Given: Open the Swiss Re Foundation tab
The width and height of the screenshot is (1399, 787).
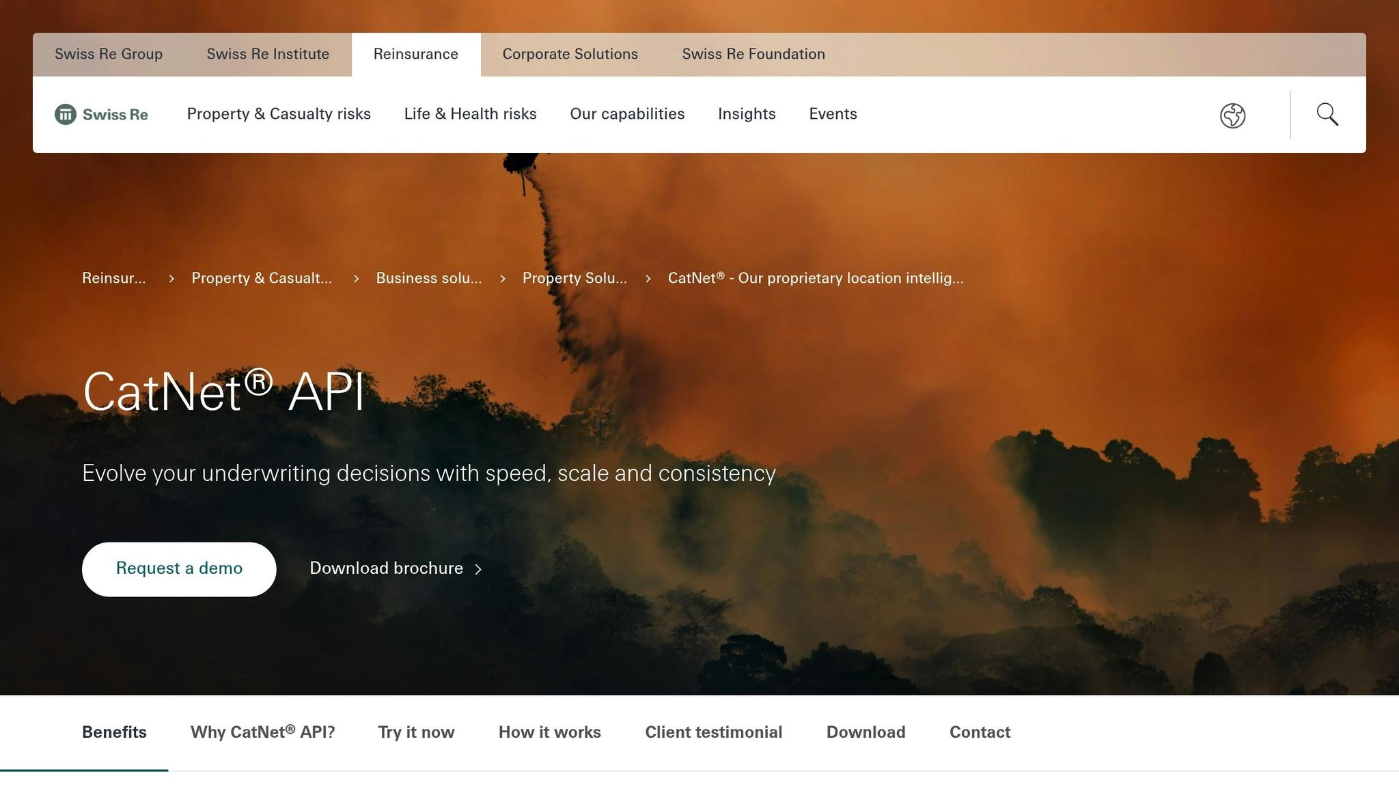Looking at the screenshot, I should [753, 54].
